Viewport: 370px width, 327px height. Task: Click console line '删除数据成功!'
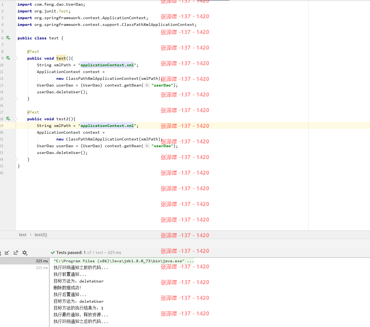[67, 288]
